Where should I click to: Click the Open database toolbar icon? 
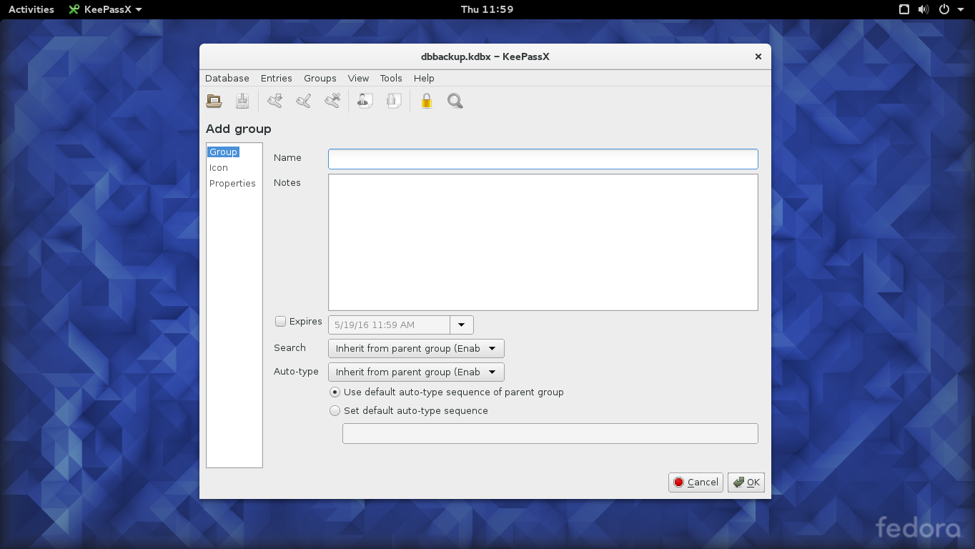(x=214, y=101)
